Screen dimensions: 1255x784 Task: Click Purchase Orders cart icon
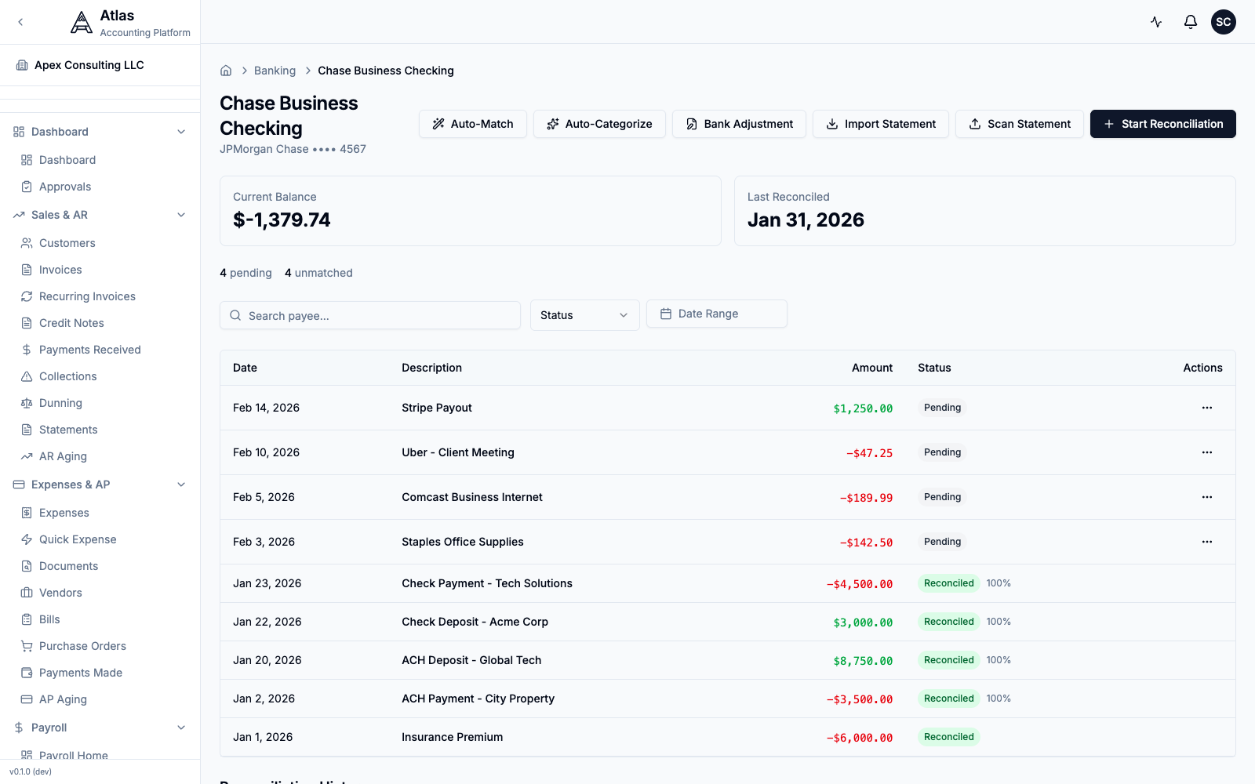[27, 646]
